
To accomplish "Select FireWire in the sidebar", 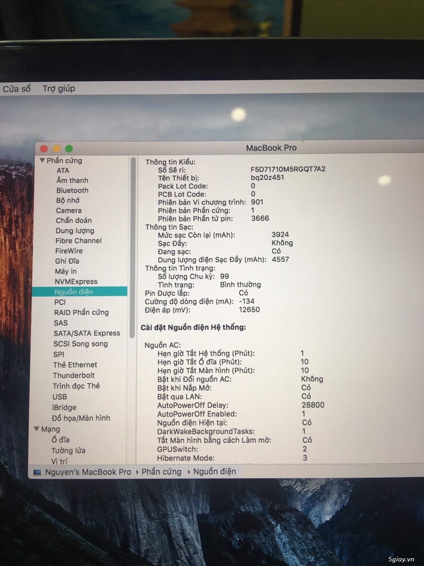I will coord(69,251).
